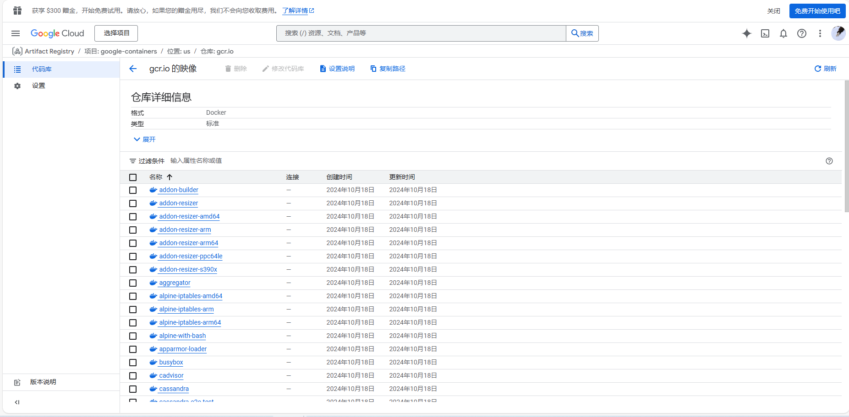Open the addon-resizer-arm64 image link
Viewport: 849px width, 417px height.
[188, 243]
